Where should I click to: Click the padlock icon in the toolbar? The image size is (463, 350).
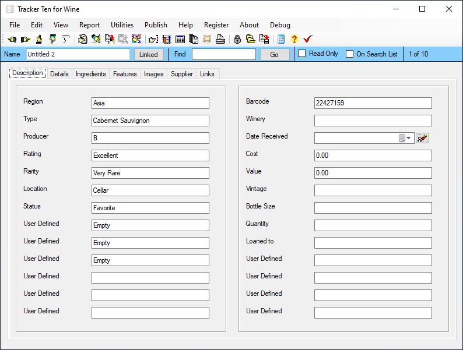(x=237, y=40)
